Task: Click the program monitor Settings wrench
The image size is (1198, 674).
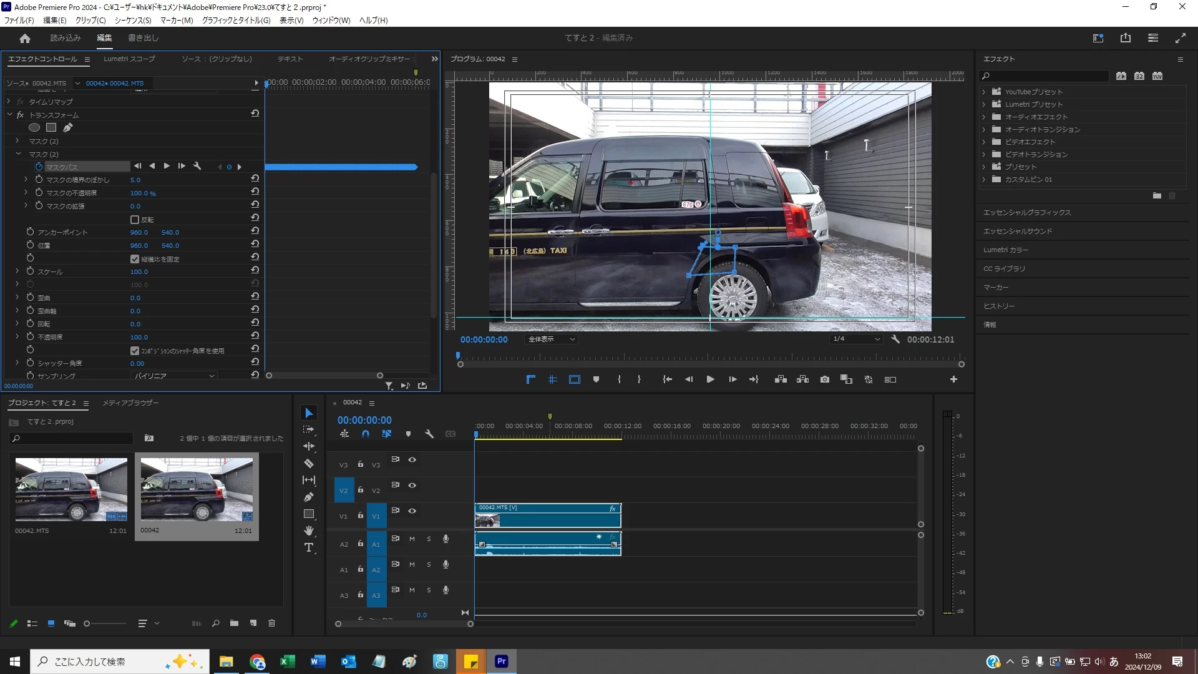Action: coord(895,339)
